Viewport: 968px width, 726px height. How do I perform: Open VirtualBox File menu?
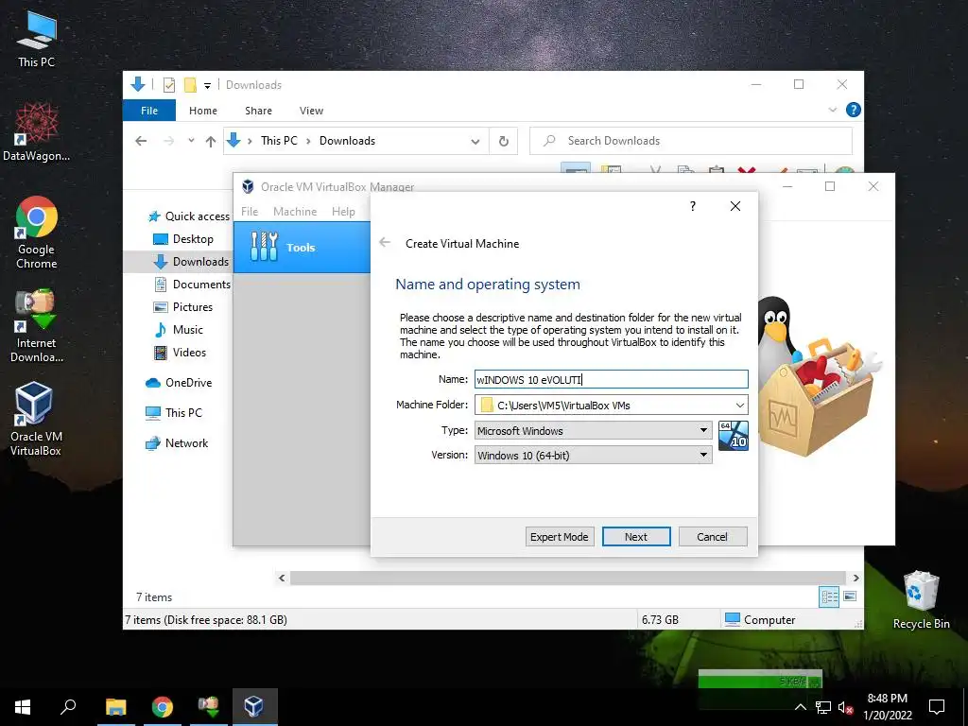tap(250, 211)
